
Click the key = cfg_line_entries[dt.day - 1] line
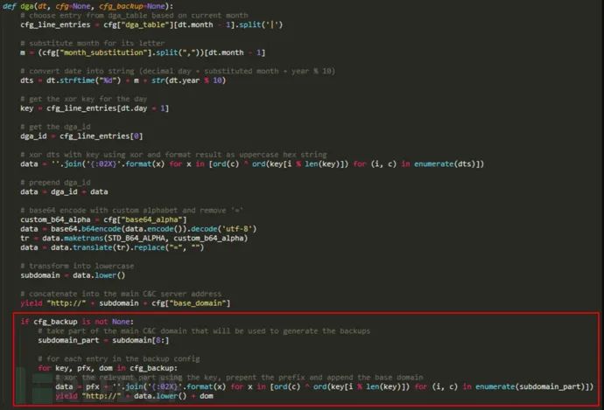(94, 108)
